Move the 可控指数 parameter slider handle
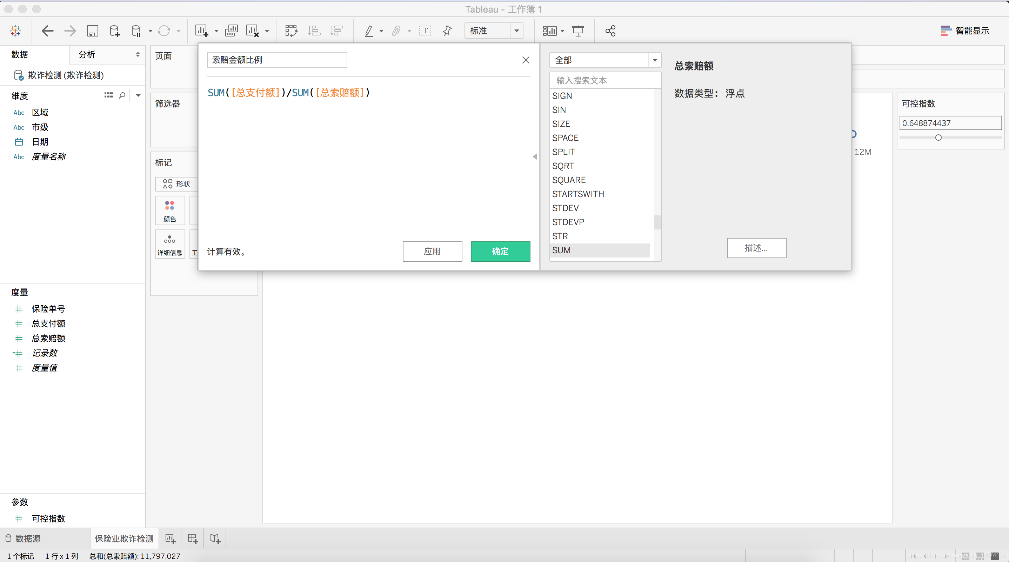The image size is (1009, 562). [938, 138]
